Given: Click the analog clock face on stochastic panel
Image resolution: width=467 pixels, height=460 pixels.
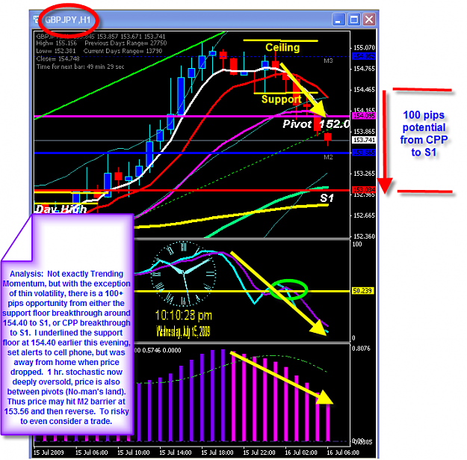Looking at the screenshot, I should click(183, 274).
